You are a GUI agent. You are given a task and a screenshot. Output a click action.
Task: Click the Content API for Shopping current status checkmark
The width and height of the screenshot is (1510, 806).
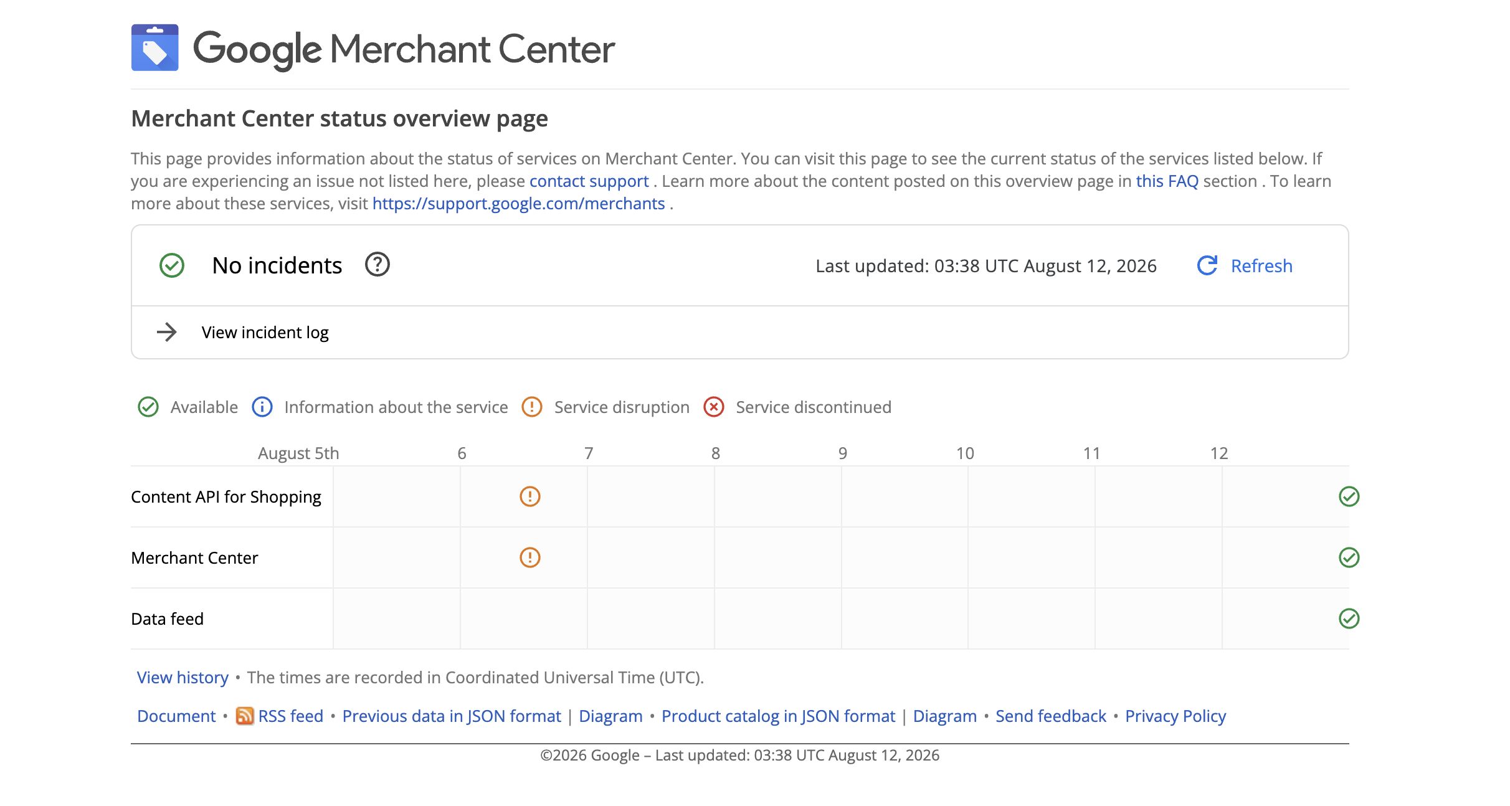pyautogui.click(x=1349, y=496)
